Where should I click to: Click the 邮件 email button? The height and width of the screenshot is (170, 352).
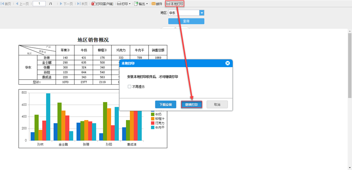pos(157,4)
